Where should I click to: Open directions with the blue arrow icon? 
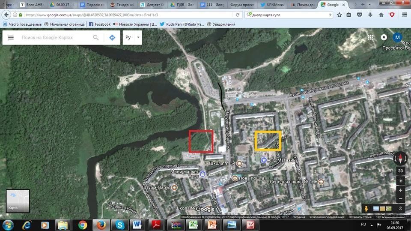pyautogui.click(x=112, y=38)
